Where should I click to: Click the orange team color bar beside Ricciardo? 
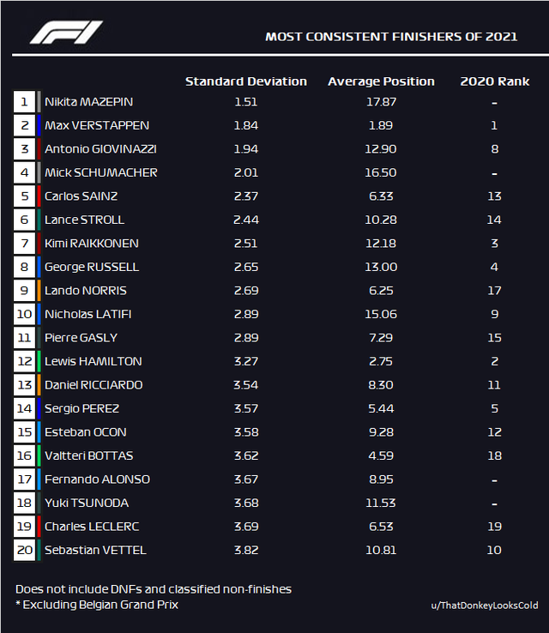(x=39, y=385)
